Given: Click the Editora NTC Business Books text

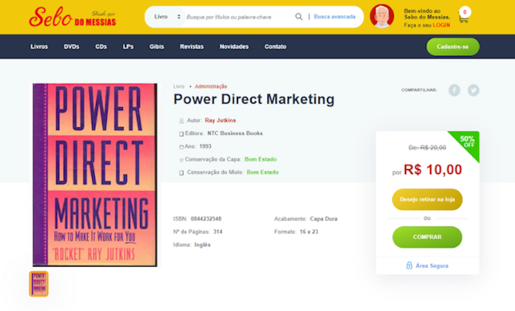Looking at the screenshot, I should point(235,134).
